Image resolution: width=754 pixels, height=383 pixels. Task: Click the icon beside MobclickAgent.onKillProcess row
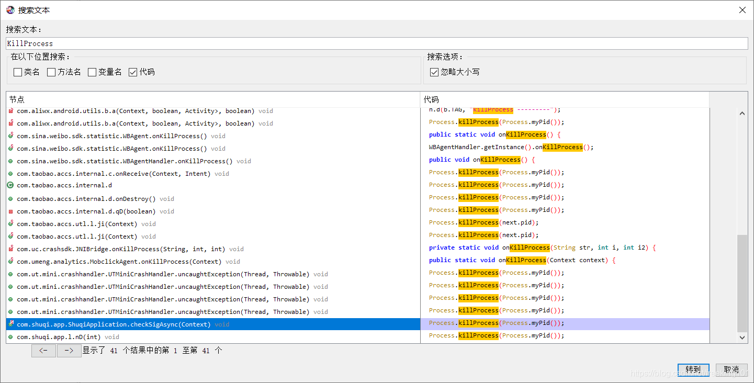(10, 262)
